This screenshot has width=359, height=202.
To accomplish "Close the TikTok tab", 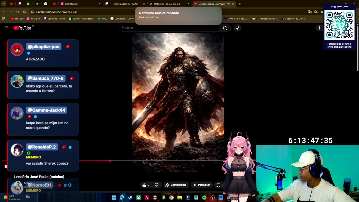I will pyautogui.click(x=188, y=4).
